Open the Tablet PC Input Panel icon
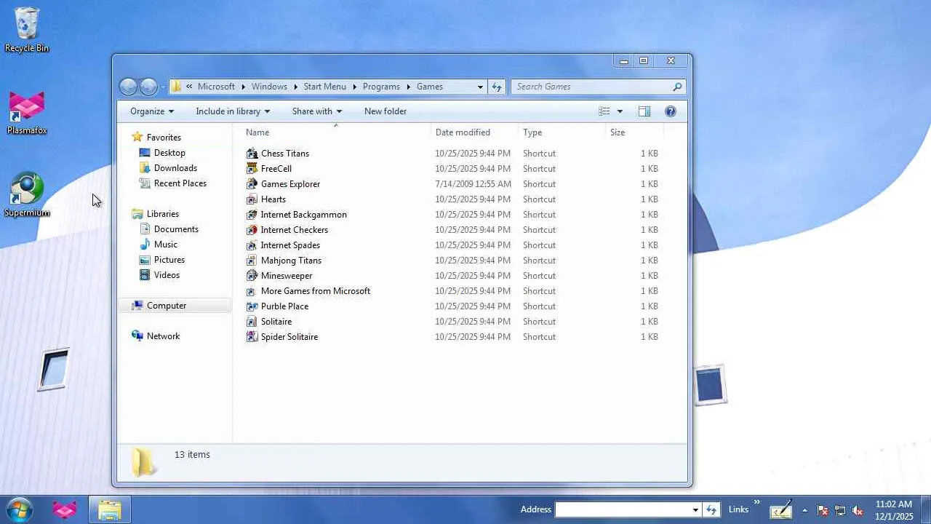The image size is (931, 524). click(781, 509)
